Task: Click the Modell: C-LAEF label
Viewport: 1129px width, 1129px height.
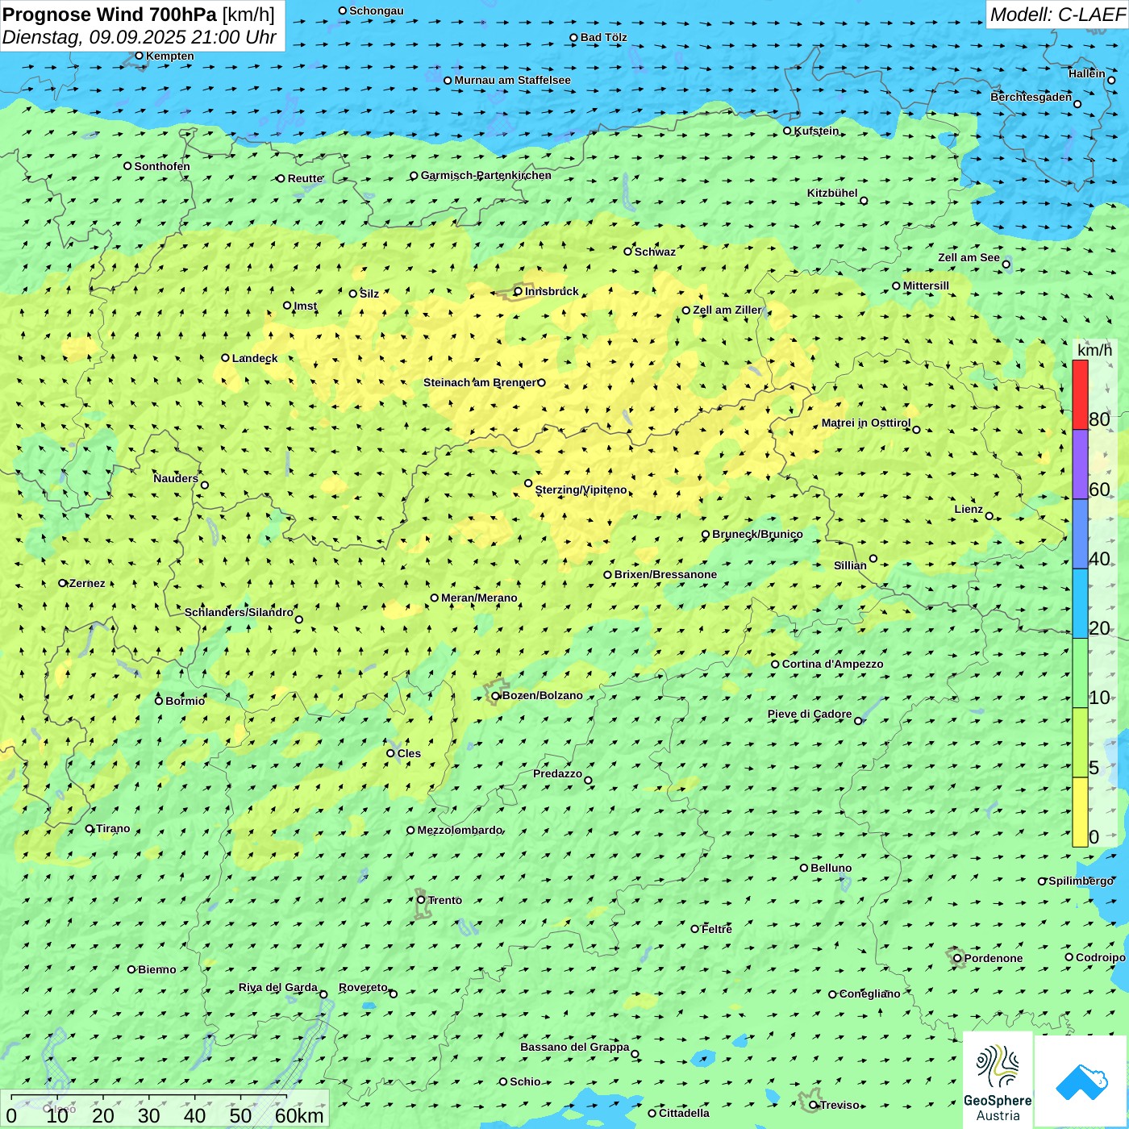Action: [x=1057, y=15]
